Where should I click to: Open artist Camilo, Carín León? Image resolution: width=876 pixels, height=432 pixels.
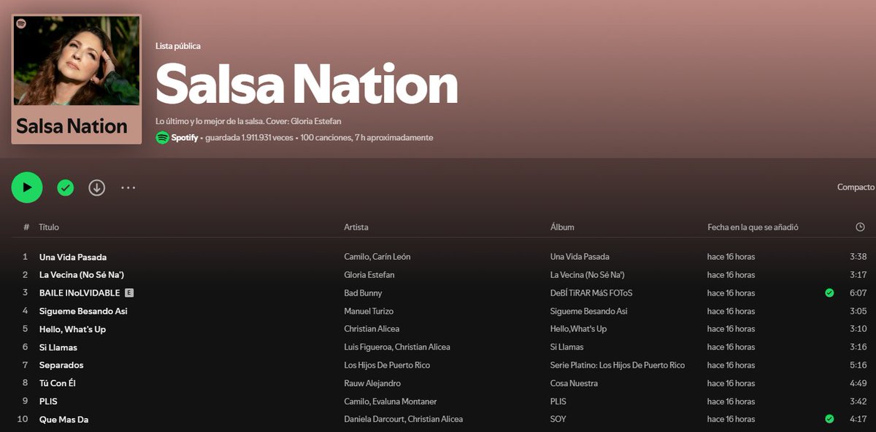tap(377, 257)
